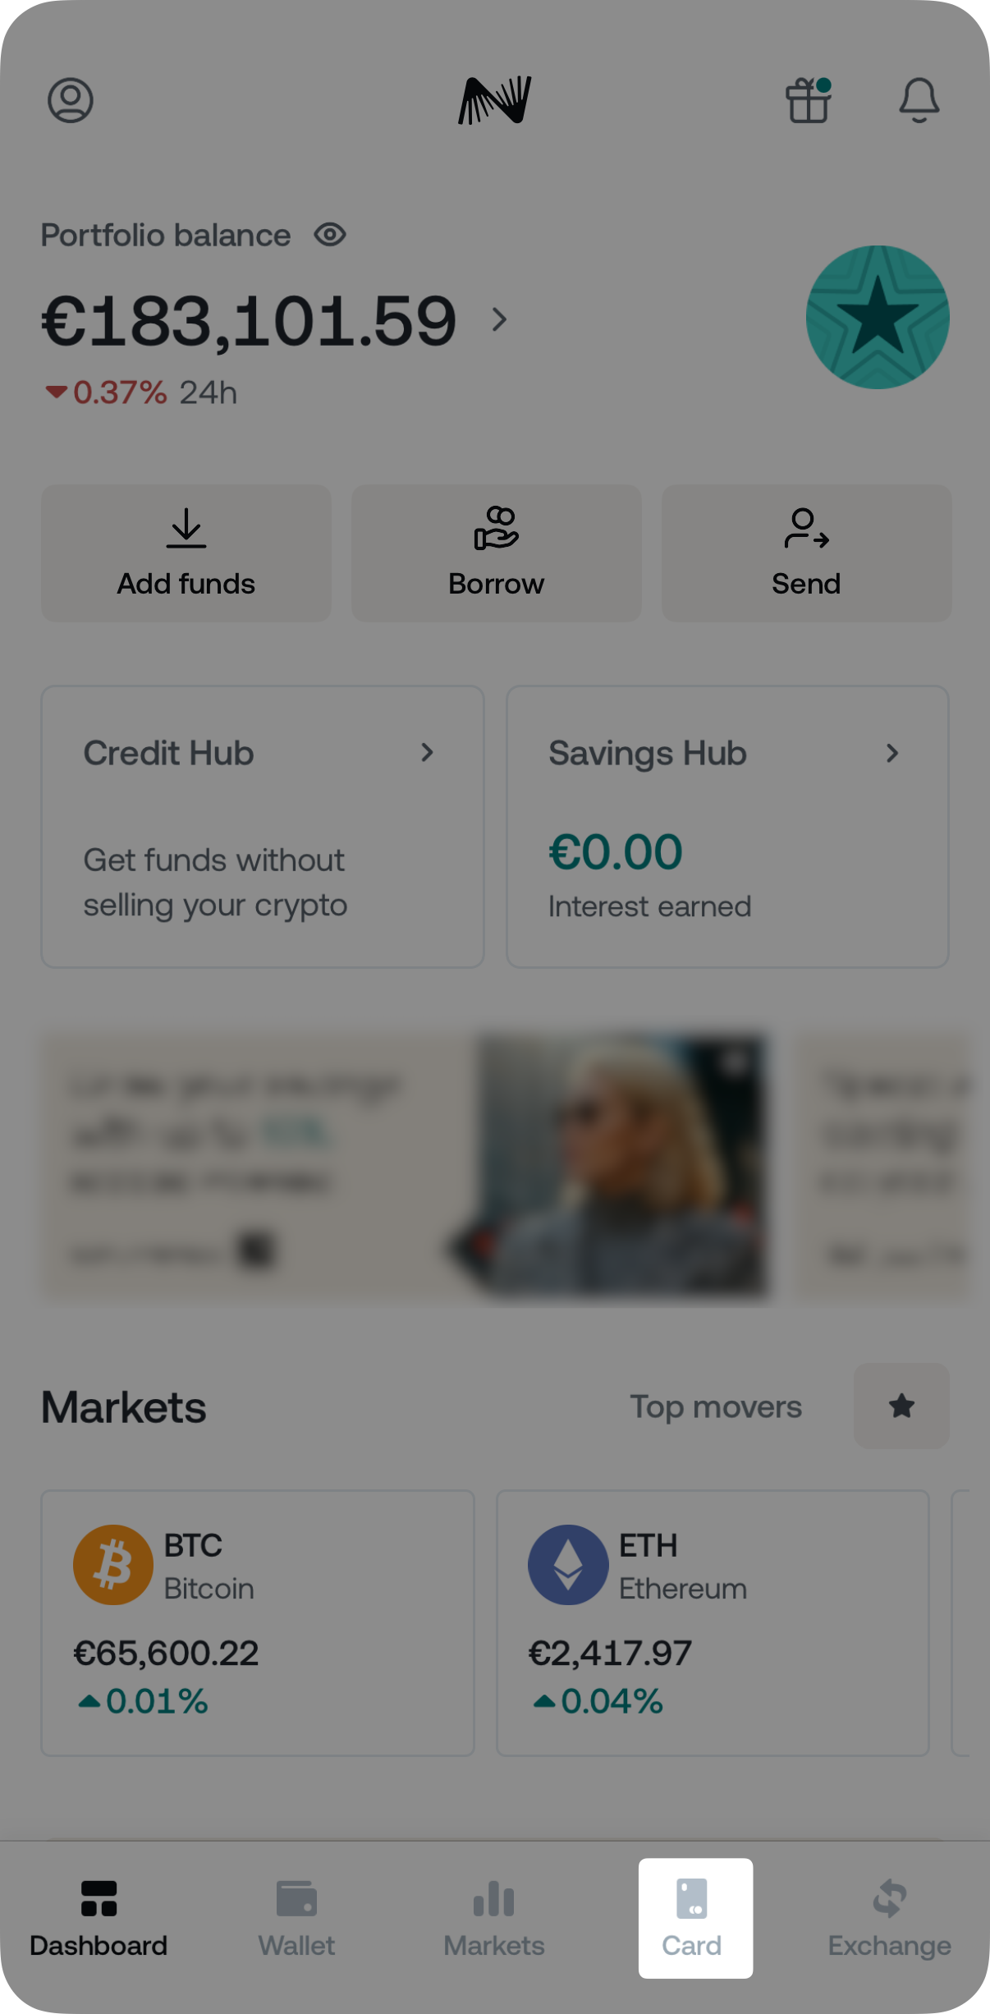Switch to the Wallet tab
This screenshot has width=990, height=2014.
(296, 1918)
